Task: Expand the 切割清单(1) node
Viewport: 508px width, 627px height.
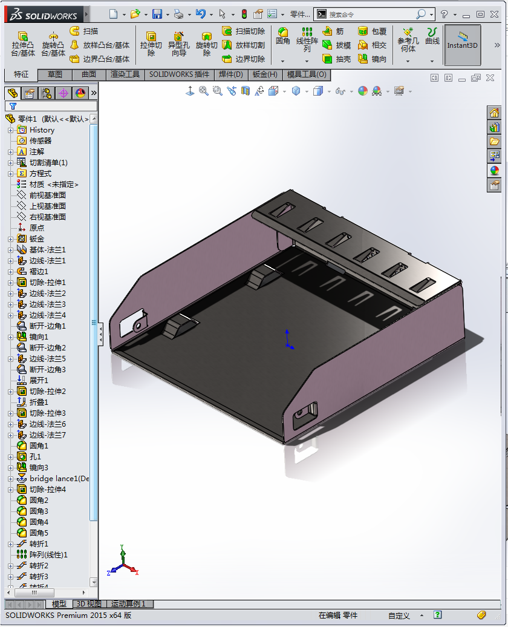Action: [x=11, y=163]
